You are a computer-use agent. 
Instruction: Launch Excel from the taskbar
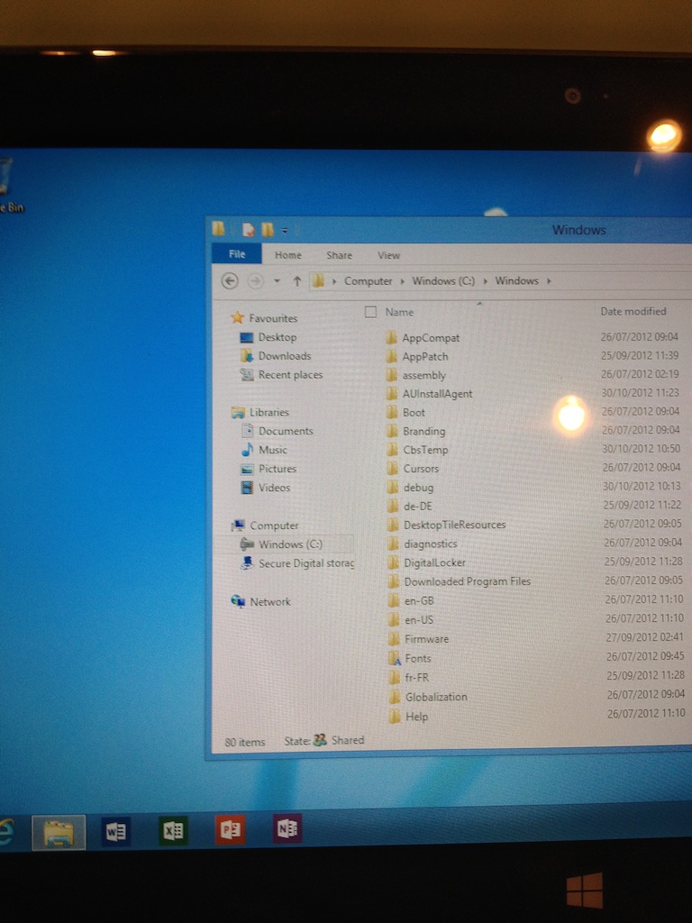click(173, 830)
